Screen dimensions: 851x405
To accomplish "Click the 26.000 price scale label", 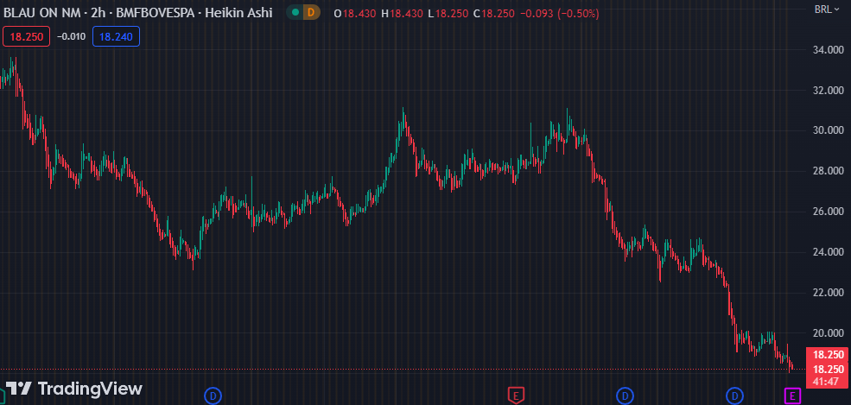I will click(829, 212).
